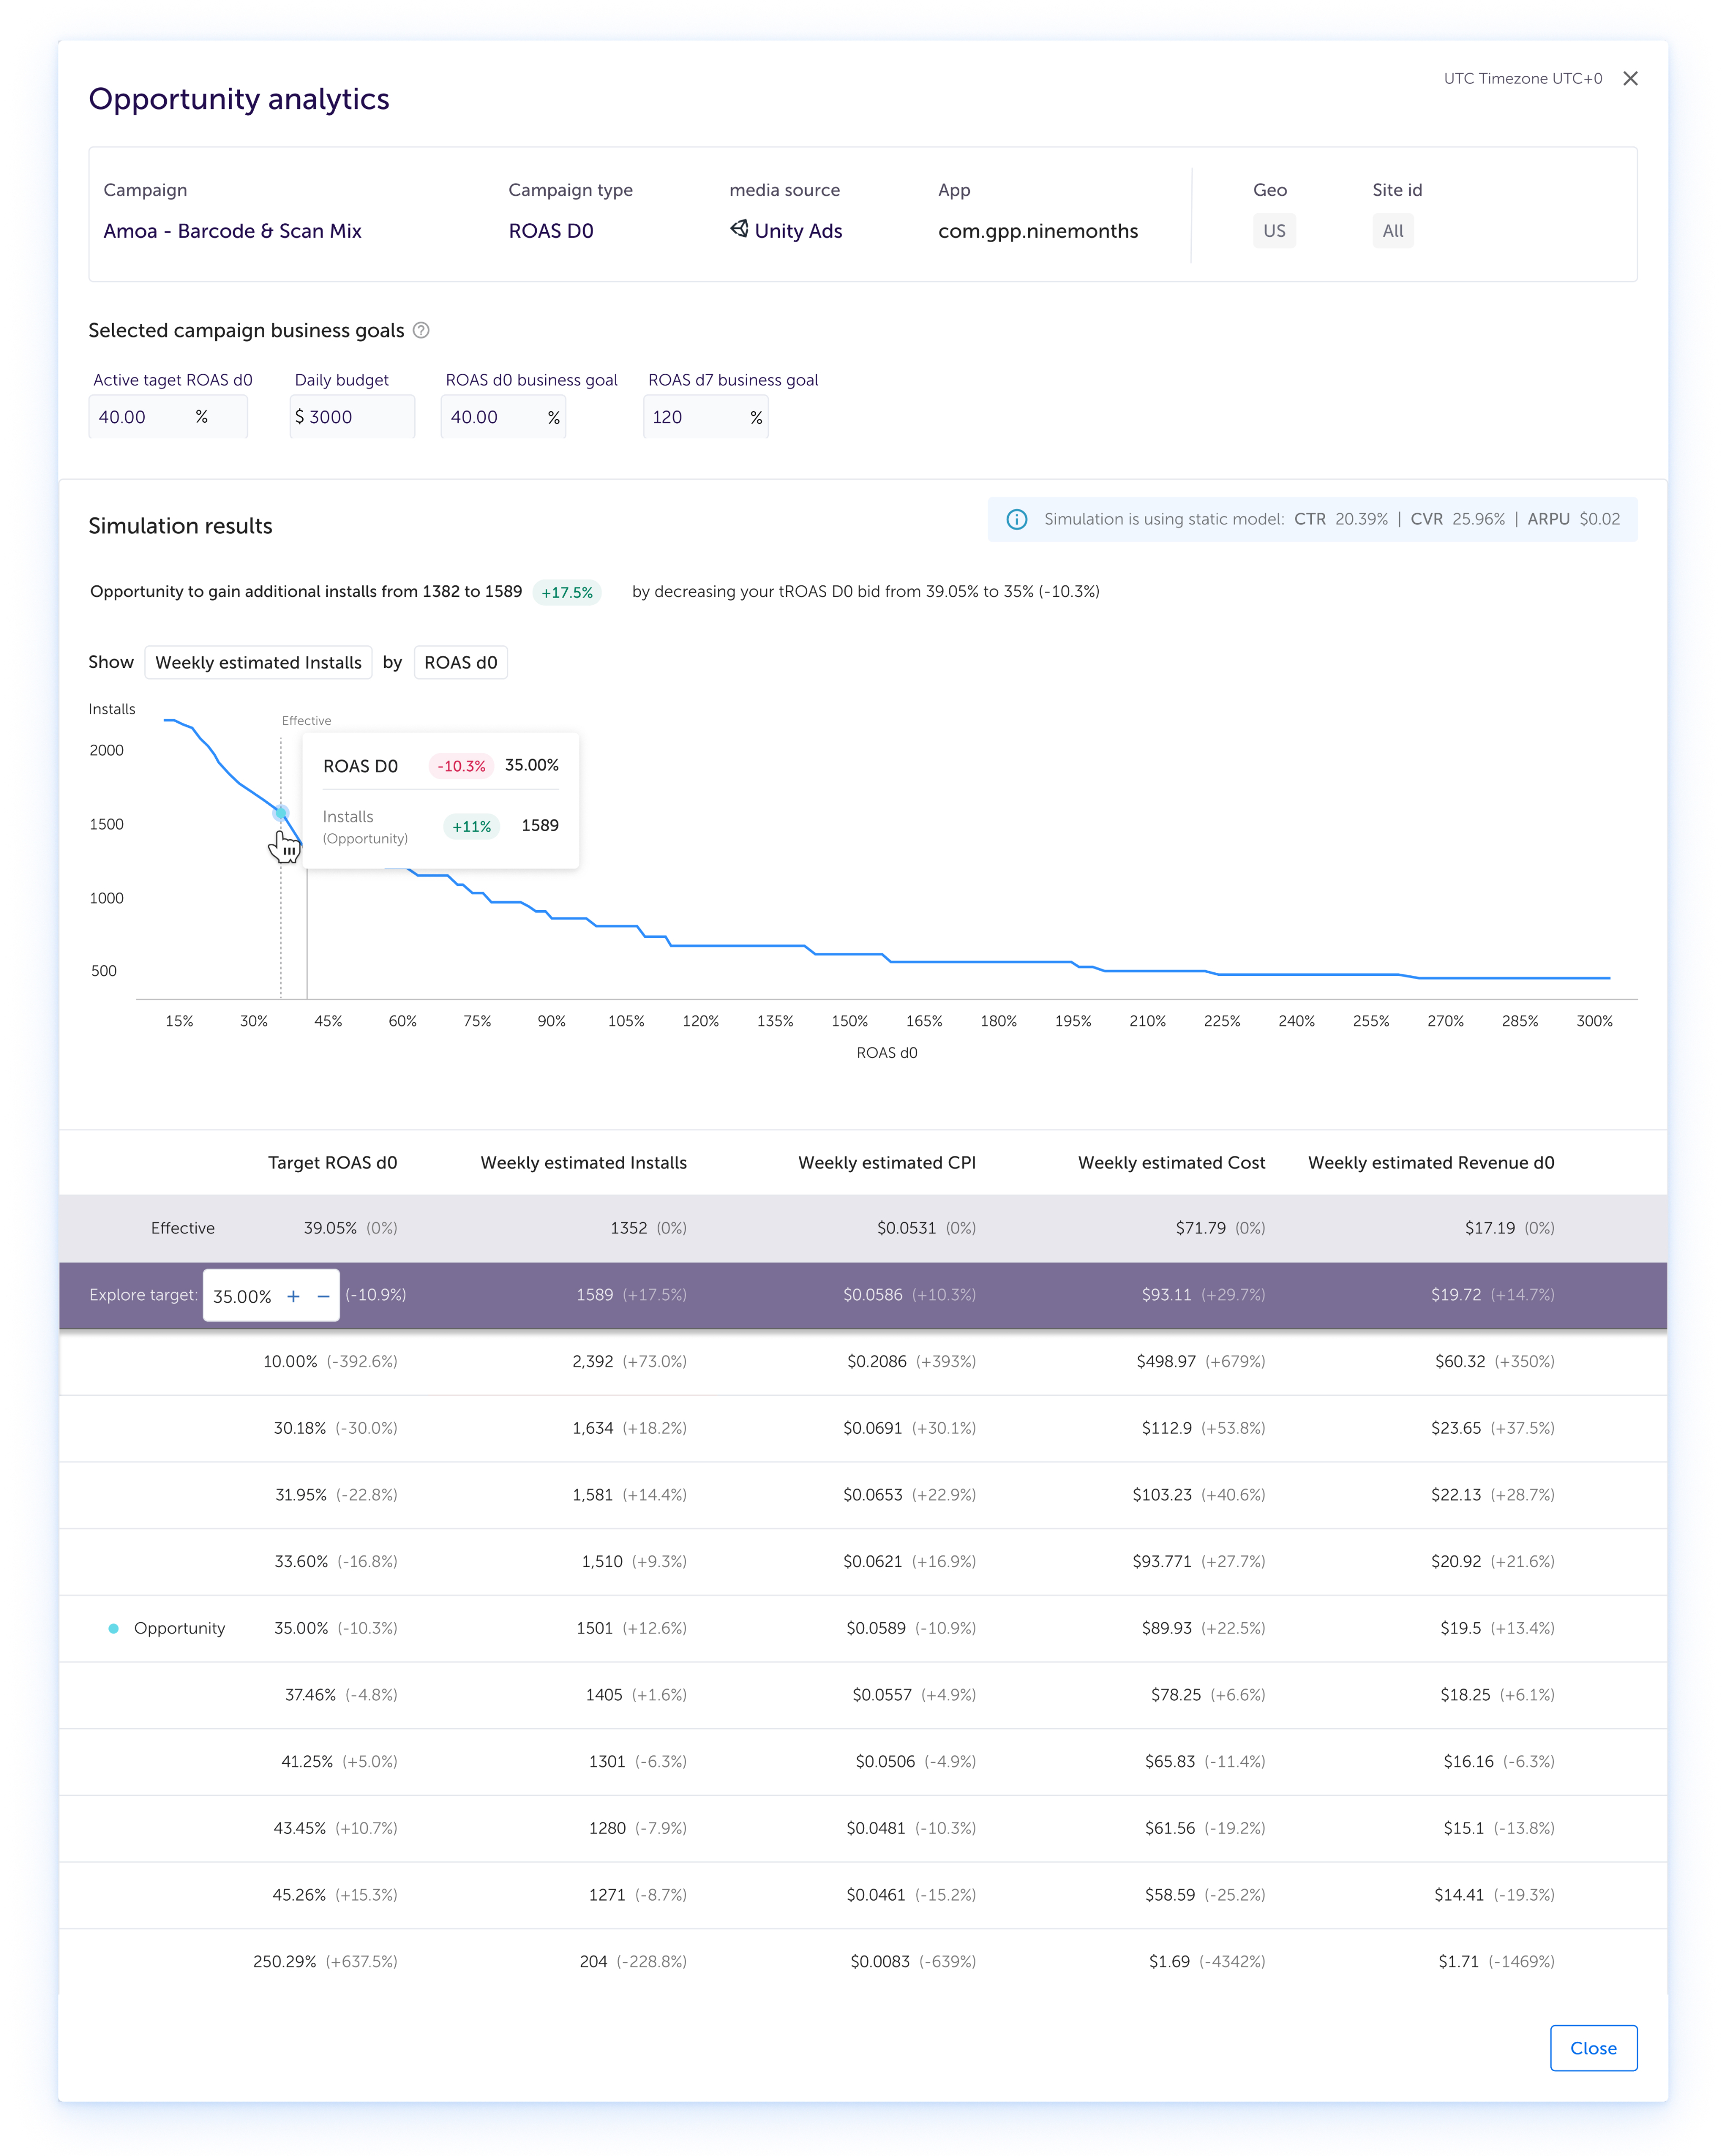Click the Explore target 35.00% input
The height and width of the screenshot is (2156, 1726).
[x=242, y=1296]
